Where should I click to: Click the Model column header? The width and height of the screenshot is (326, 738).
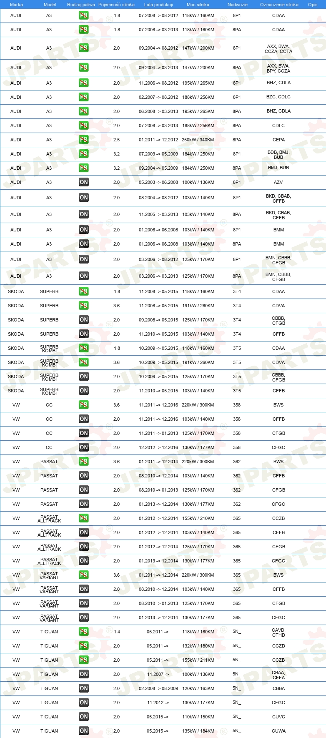coord(50,5)
